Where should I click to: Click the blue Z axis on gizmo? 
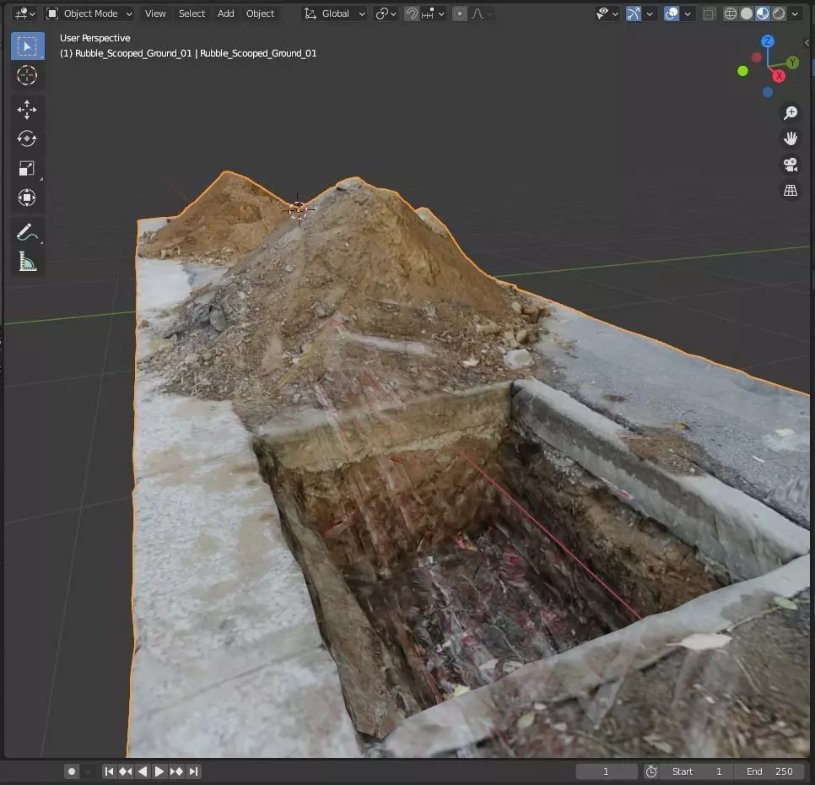pyautogui.click(x=767, y=41)
